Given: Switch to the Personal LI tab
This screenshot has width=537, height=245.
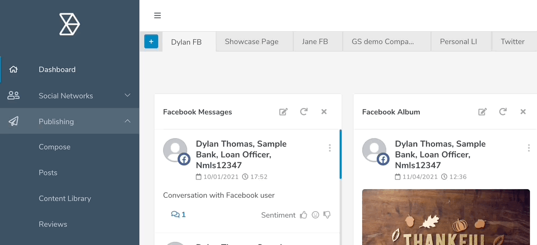Looking at the screenshot, I should coord(461,41).
